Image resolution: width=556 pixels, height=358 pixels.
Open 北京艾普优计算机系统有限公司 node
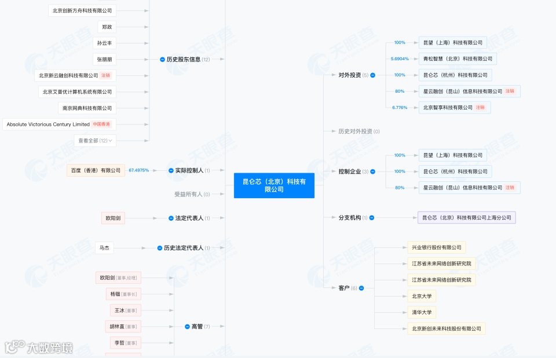(x=77, y=92)
